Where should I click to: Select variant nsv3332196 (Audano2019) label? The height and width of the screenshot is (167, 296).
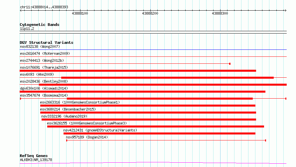point(64,116)
